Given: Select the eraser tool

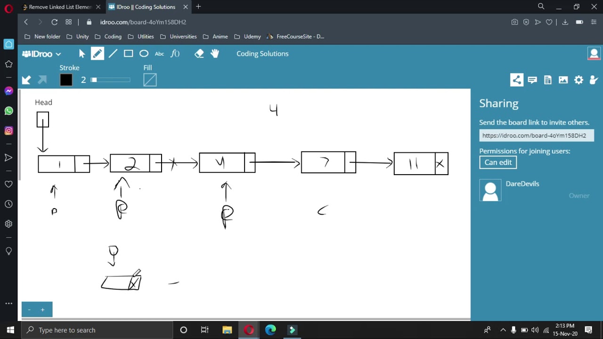Looking at the screenshot, I should point(199,54).
